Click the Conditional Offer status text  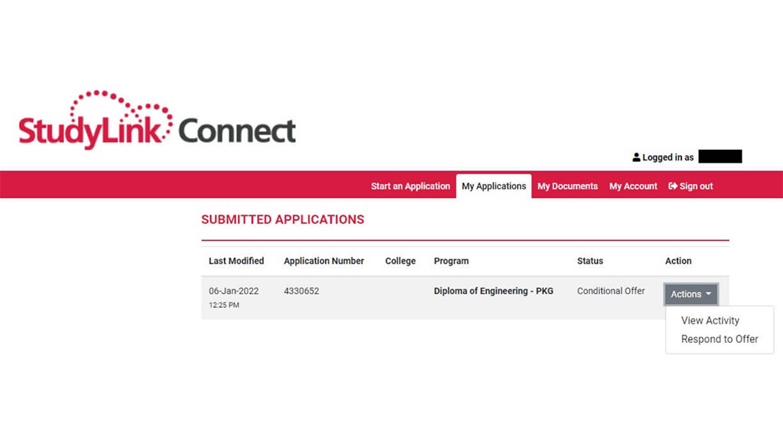610,291
